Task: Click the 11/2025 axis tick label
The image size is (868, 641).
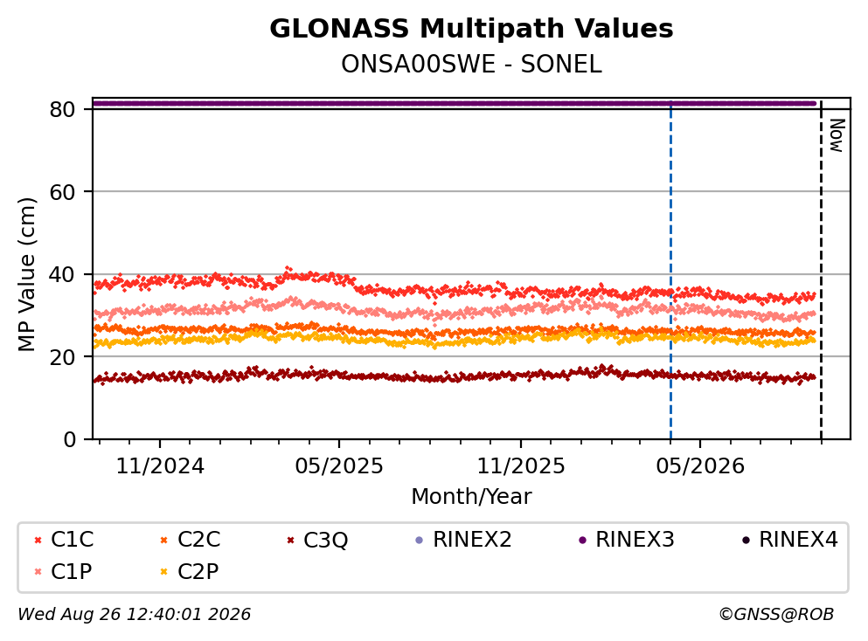Action: coord(521,467)
